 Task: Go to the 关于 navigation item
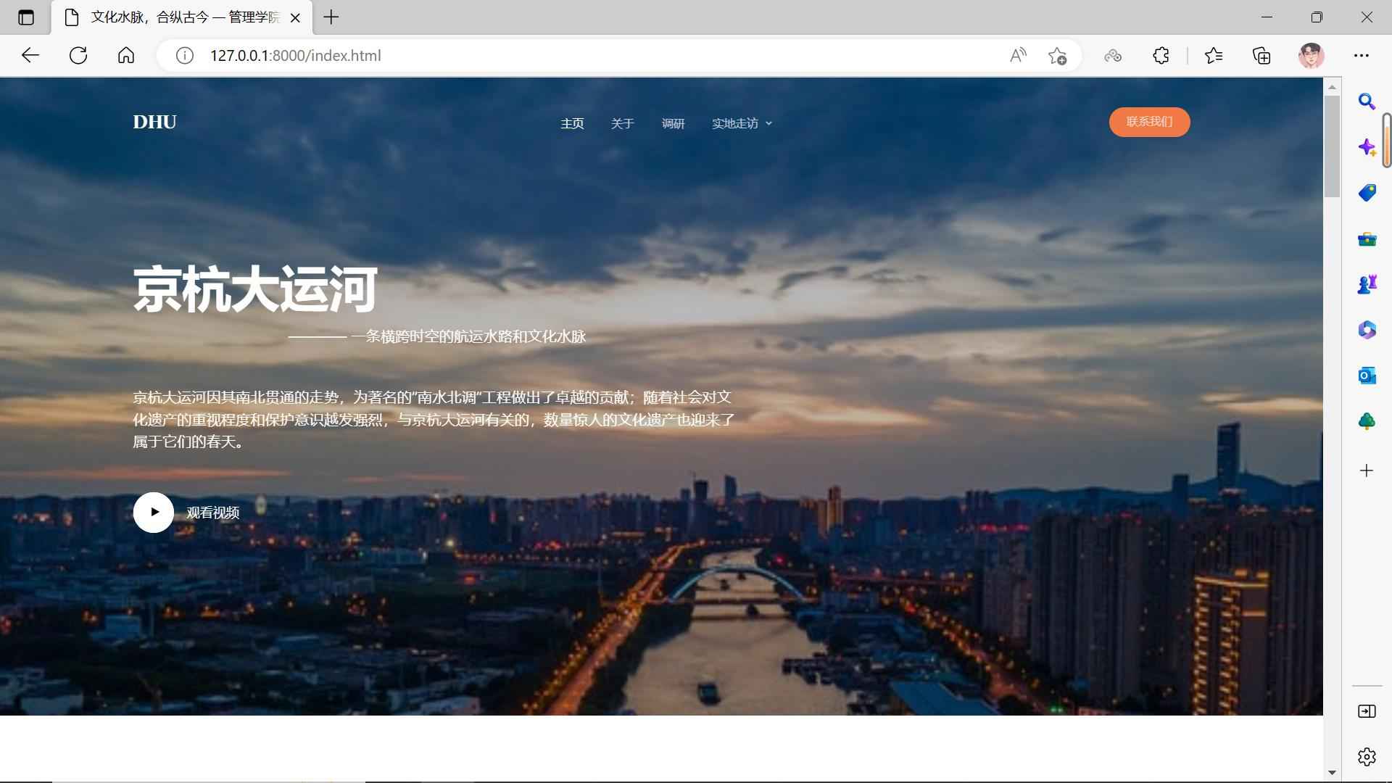622,124
